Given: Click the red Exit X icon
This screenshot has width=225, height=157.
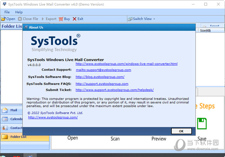Looking at the screenshot, I should coord(74,19).
